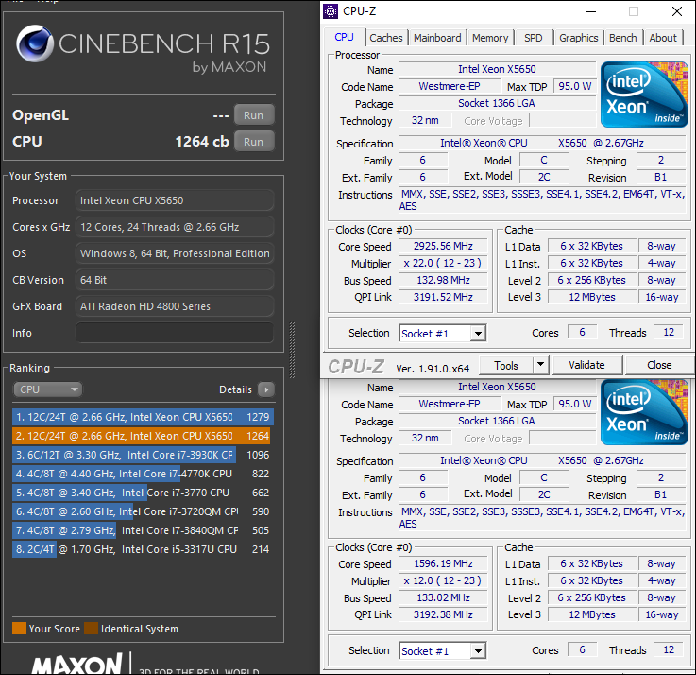
Task: Select ranking row Intel Core i7-4770K
Action: point(143,474)
